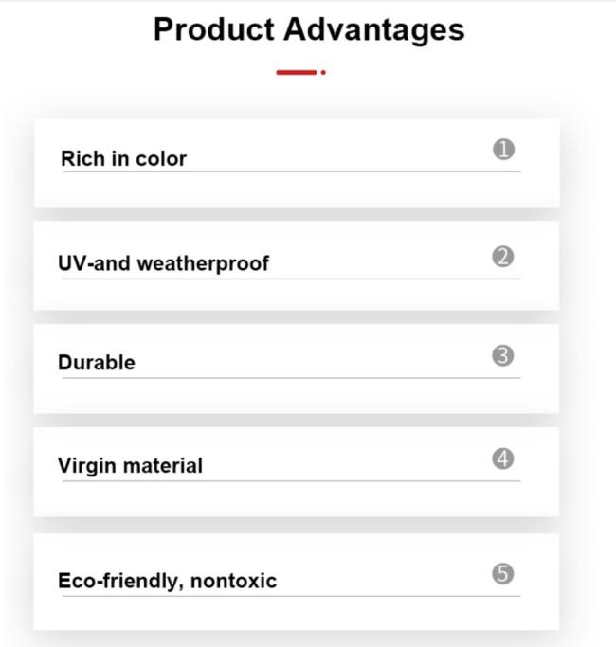Click the underline below Rich in color
This screenshot has width=616, height=647.
point(292,171)
